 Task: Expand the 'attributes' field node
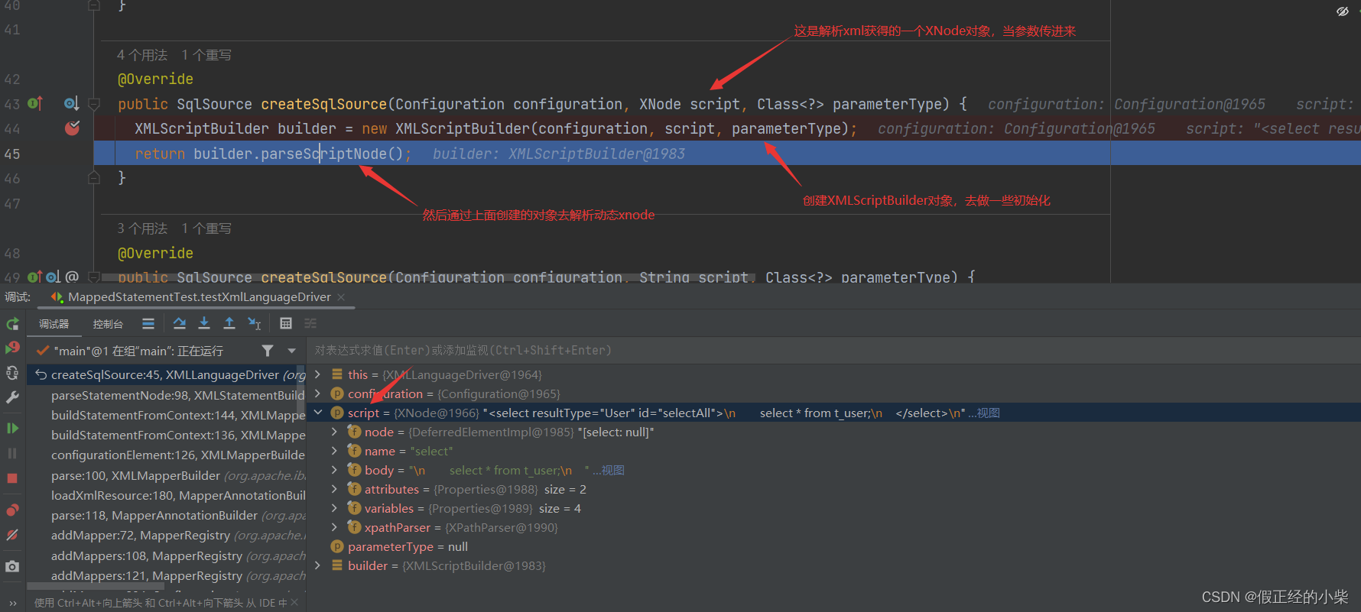[334, 489]
